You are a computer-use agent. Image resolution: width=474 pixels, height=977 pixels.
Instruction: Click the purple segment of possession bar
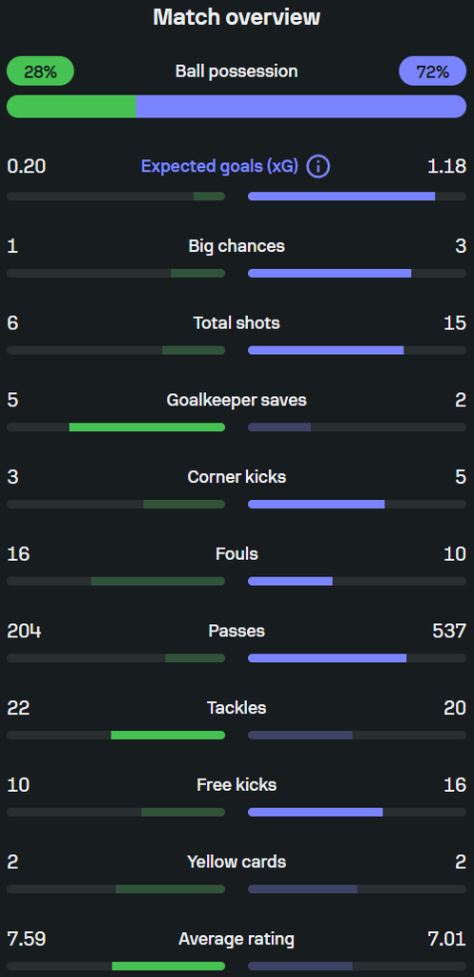[x=300, y=107]
